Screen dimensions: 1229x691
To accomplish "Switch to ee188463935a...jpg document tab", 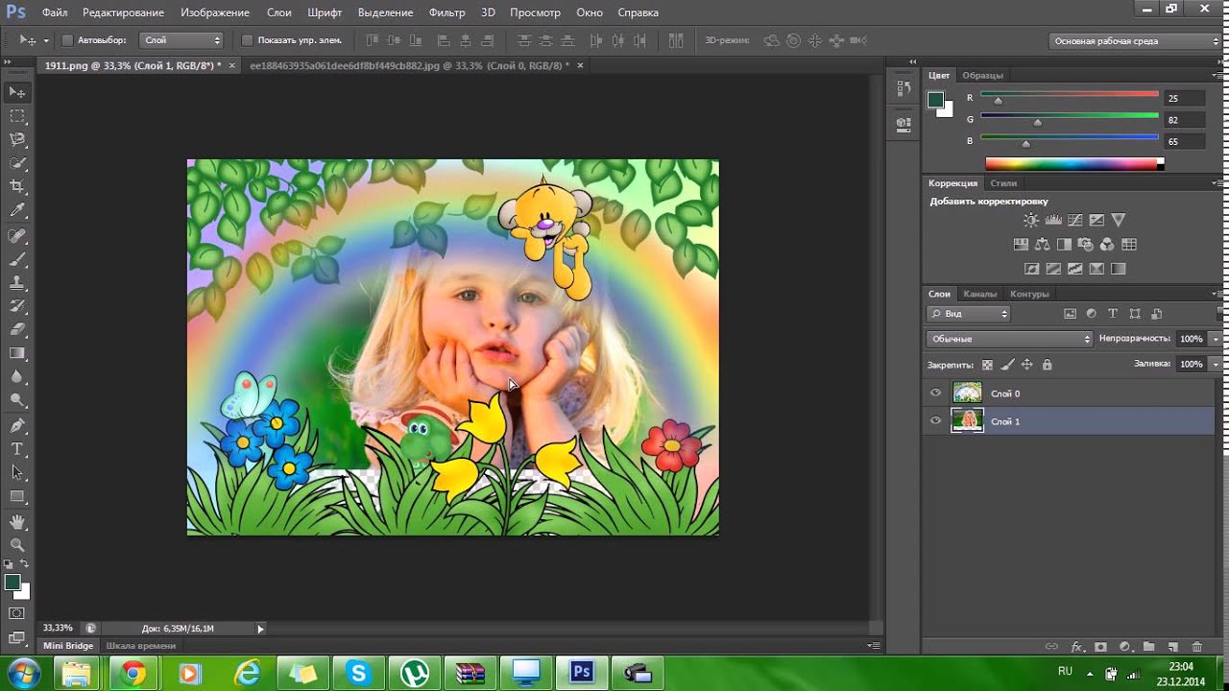I will pyautogui.click(x=409, y=65).
